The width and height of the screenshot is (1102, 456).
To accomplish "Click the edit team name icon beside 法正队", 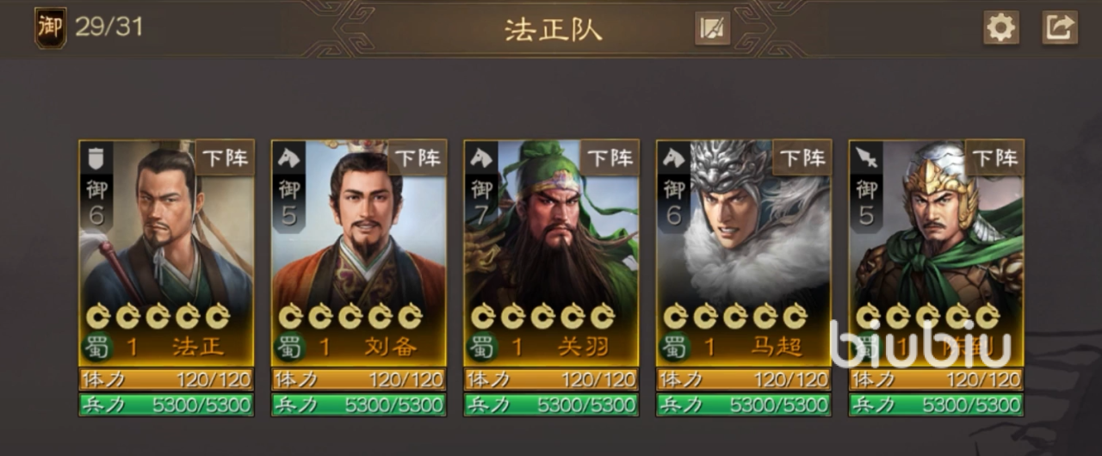I will [x=713, y=28].
